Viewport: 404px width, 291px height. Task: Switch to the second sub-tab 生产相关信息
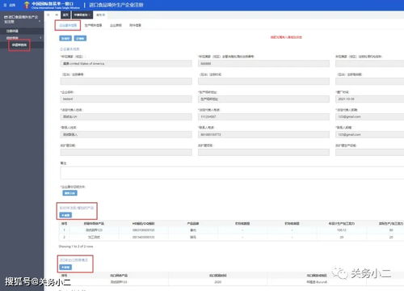[x=93, y=25]
